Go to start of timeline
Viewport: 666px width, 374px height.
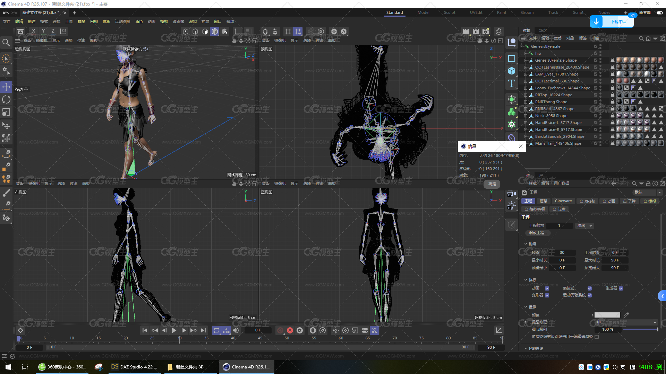tap(145, 330)
